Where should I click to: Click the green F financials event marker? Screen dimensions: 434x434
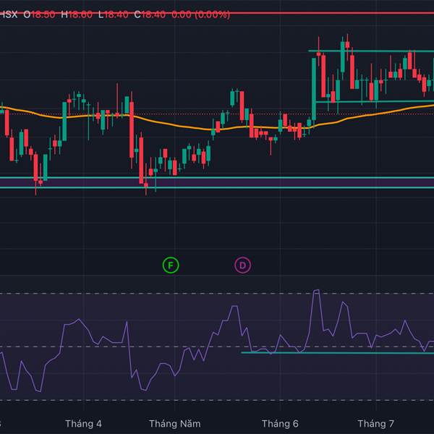coord(171,265)
